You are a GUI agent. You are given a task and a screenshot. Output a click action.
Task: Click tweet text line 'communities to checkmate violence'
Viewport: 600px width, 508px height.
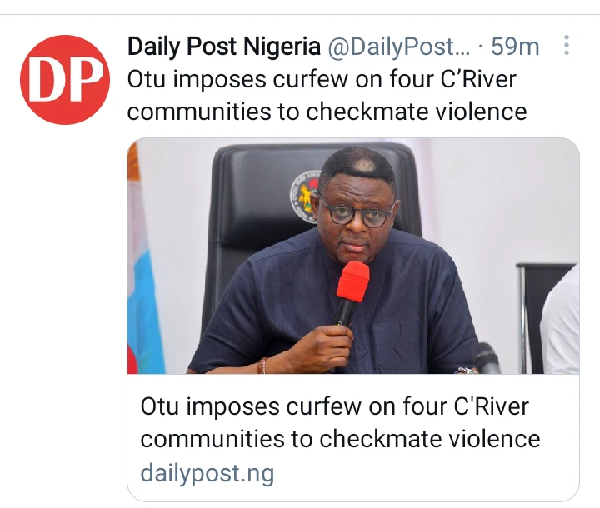coord(327,112)
